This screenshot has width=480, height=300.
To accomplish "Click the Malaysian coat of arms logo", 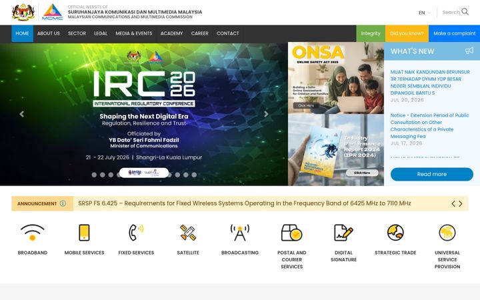I will pos(23,12).
